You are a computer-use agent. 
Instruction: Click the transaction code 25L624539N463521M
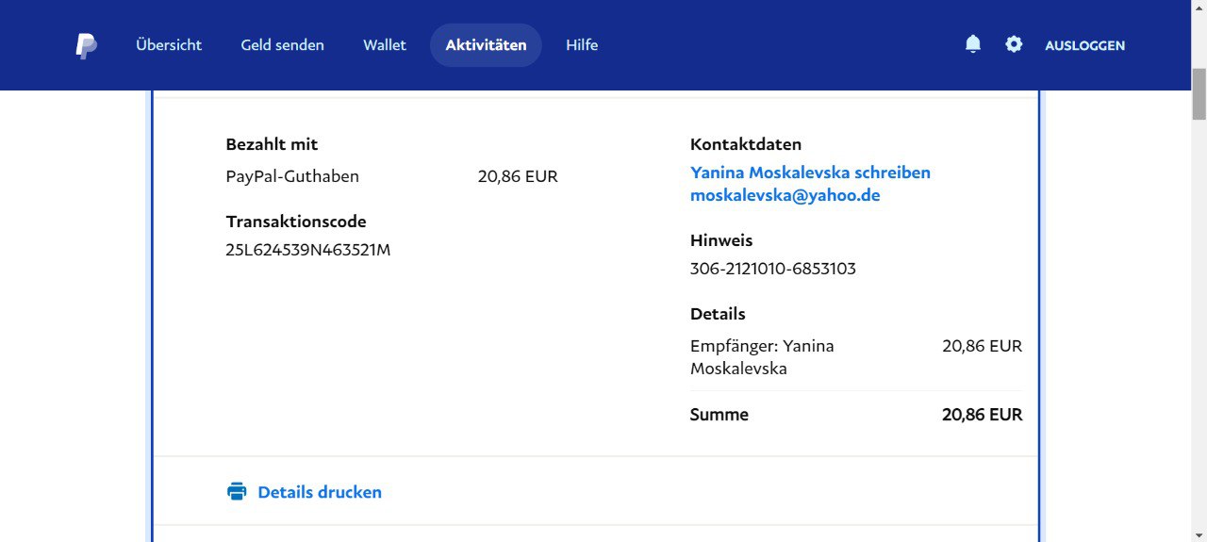(307, 250)
